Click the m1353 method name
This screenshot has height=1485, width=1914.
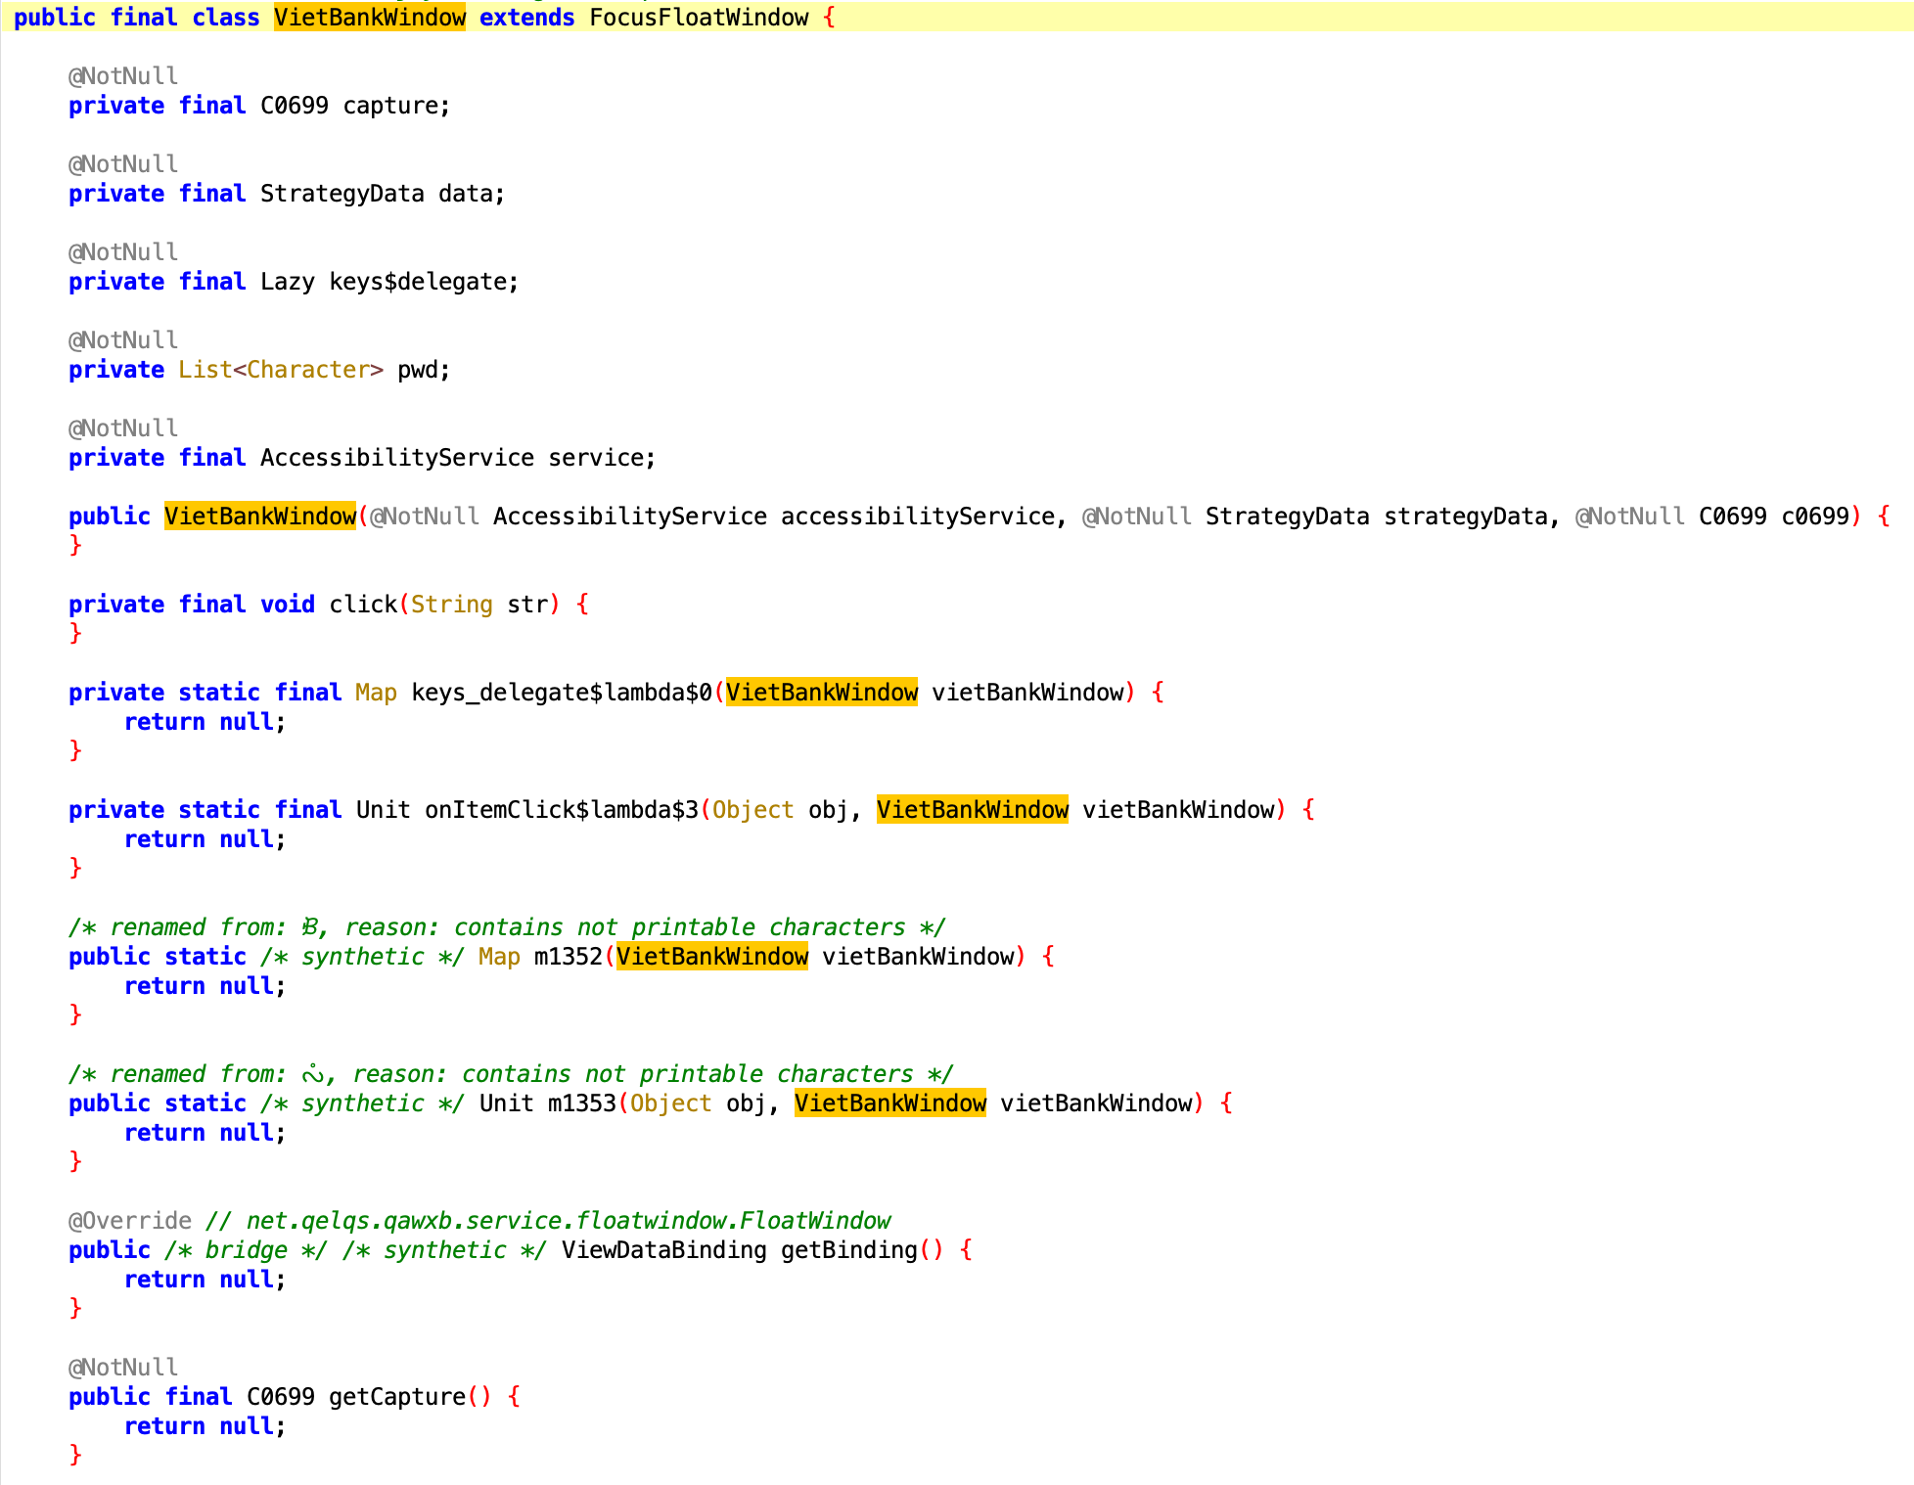(x=581, y=1103)
